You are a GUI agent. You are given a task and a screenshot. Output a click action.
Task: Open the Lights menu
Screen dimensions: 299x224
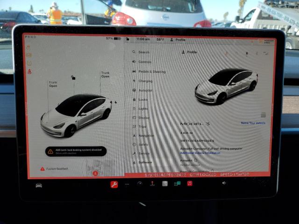140,109
